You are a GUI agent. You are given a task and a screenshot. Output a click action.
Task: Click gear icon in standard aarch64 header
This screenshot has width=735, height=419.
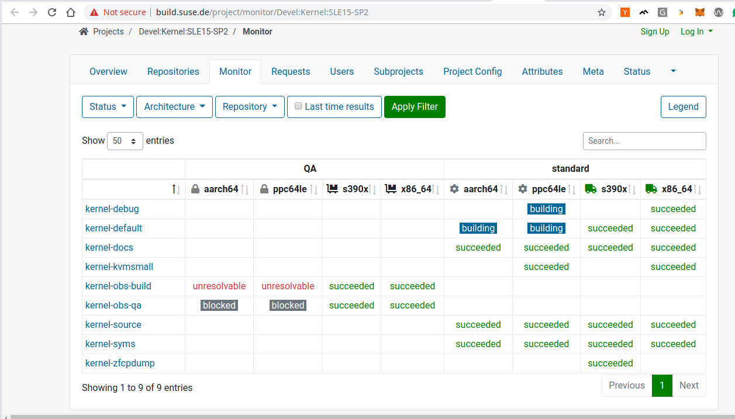click(454, 189)
